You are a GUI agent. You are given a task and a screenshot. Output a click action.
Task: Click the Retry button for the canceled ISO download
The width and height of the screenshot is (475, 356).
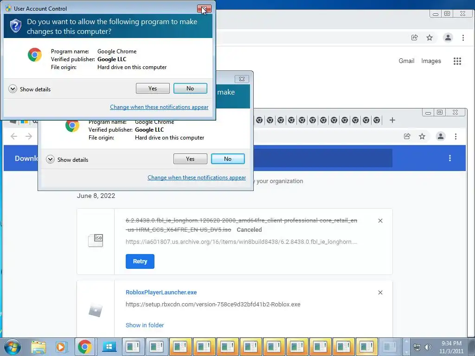(x=140, y=261)
